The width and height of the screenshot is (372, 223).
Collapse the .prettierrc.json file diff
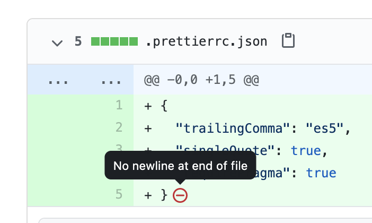click(57, 43)
